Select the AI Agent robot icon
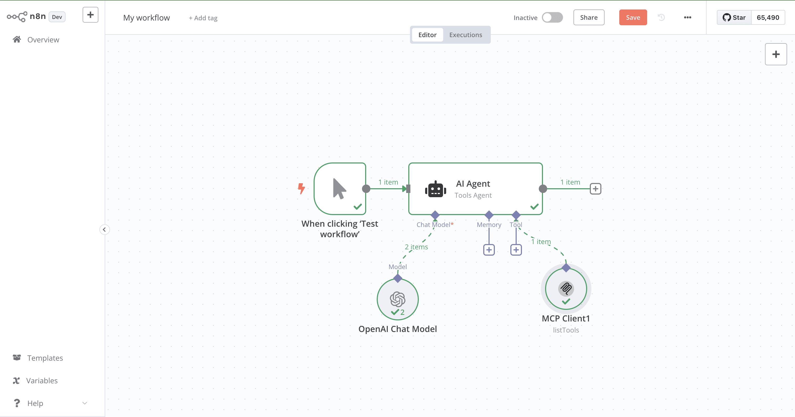 [x=435, y=189]
